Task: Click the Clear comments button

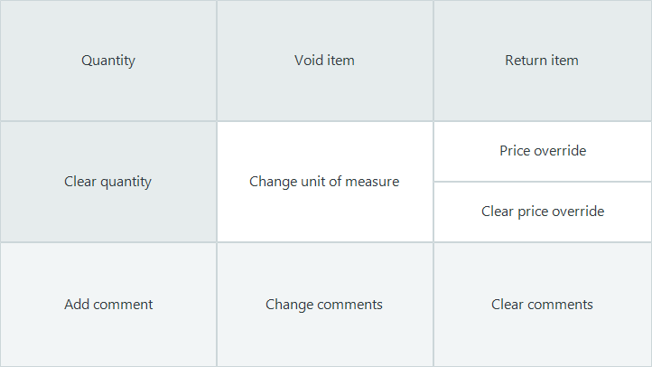Action: tap(542, 305)
